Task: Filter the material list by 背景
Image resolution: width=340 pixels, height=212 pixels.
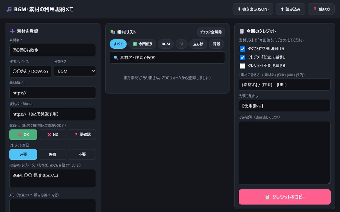Action: click(x=216, y=44)
